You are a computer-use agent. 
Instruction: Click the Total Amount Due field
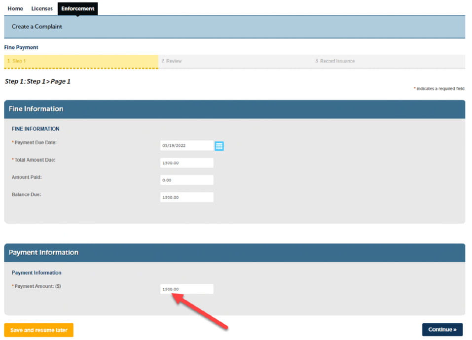click(186, 163)
